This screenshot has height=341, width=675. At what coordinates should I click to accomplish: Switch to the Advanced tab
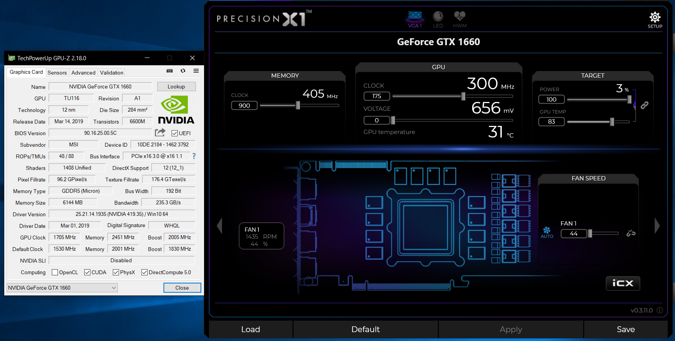(83, 73)
